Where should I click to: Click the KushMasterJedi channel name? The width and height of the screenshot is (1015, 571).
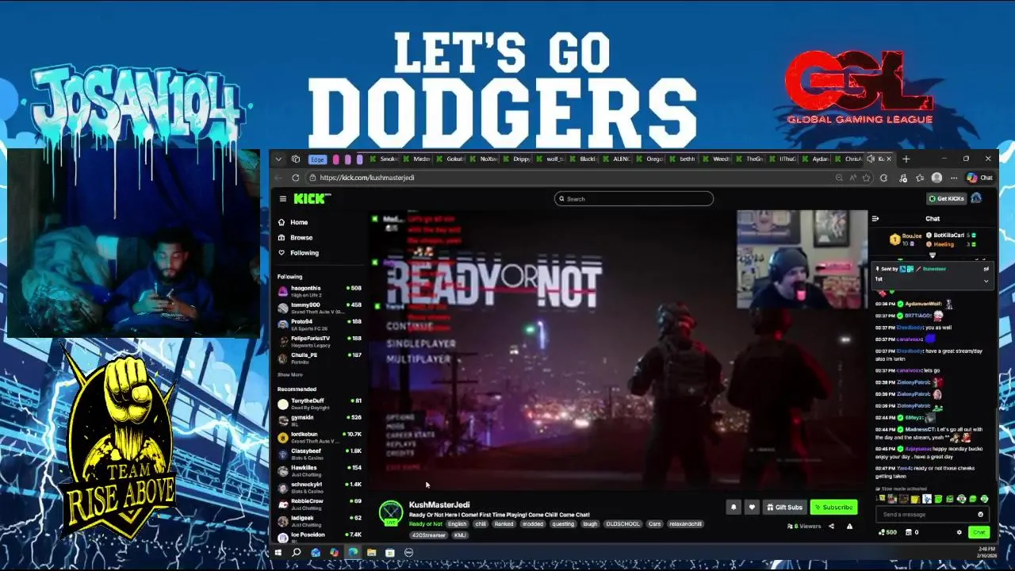coord(439,504)
